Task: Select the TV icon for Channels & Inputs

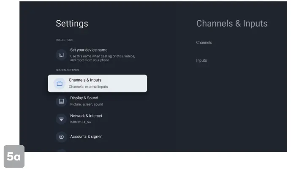Action: coord(60,84)
